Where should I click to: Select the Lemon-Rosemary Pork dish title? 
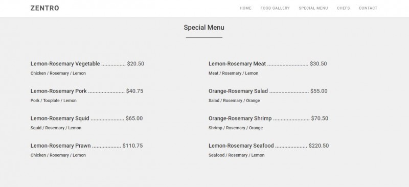click(58, 91)
